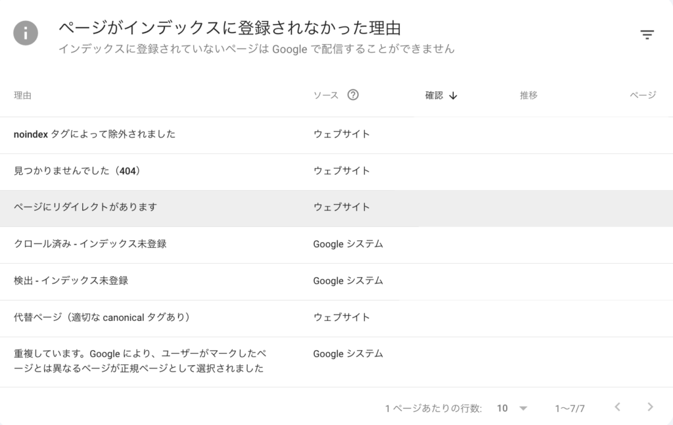
Task: Open the 見つかりませんでした（404）row
Action: point(336,172)
